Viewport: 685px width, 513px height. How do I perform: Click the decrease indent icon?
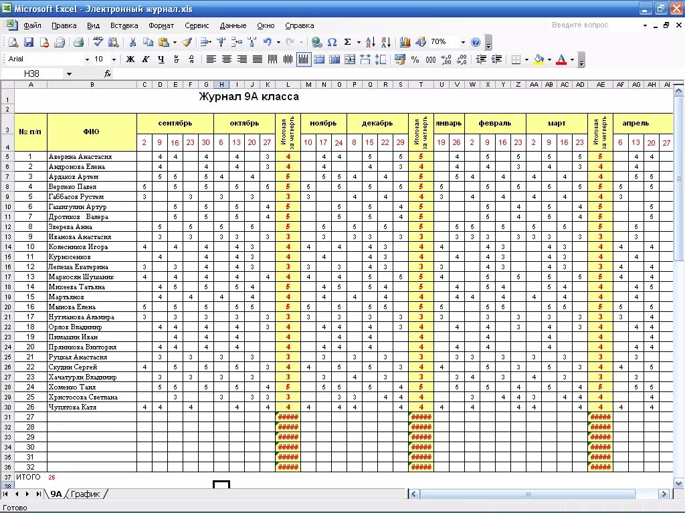pyautogui.click(x=481, y=59)
